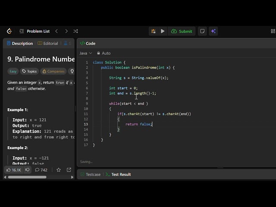Show the hint lightbulb icon
Screen dimensions: 276x207
pyautogui.click(x=72, y=71)
